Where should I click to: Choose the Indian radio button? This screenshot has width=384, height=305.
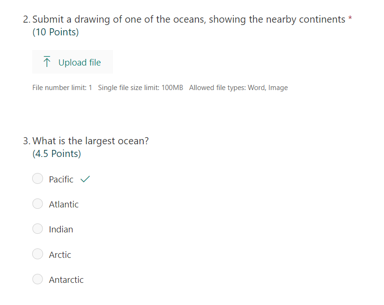click(x=38, y=229)
